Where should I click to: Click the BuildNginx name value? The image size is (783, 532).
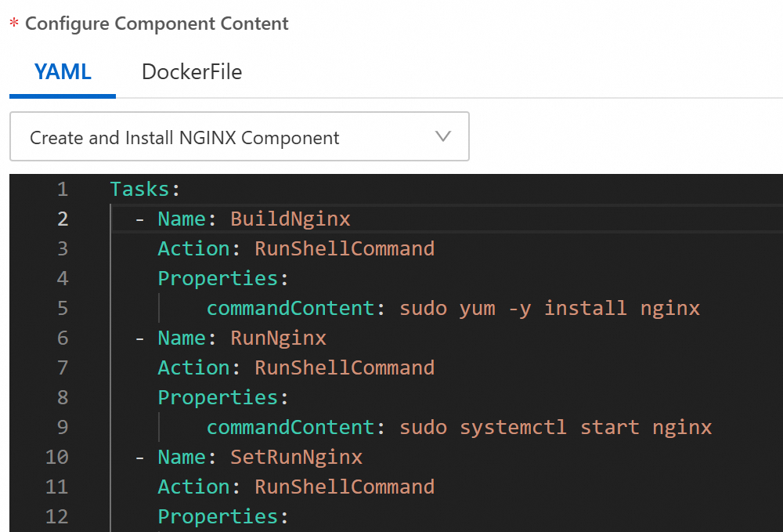(290, 219)
